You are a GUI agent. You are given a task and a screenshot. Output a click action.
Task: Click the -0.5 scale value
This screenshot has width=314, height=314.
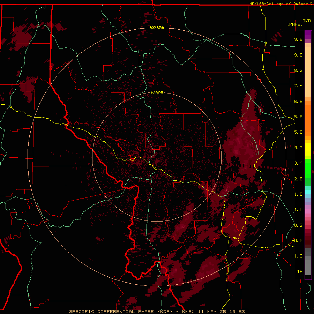point(297,241)
